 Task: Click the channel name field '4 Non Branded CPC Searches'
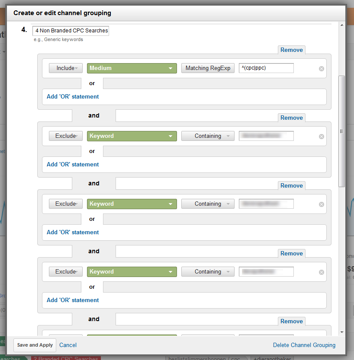[71, 31]
